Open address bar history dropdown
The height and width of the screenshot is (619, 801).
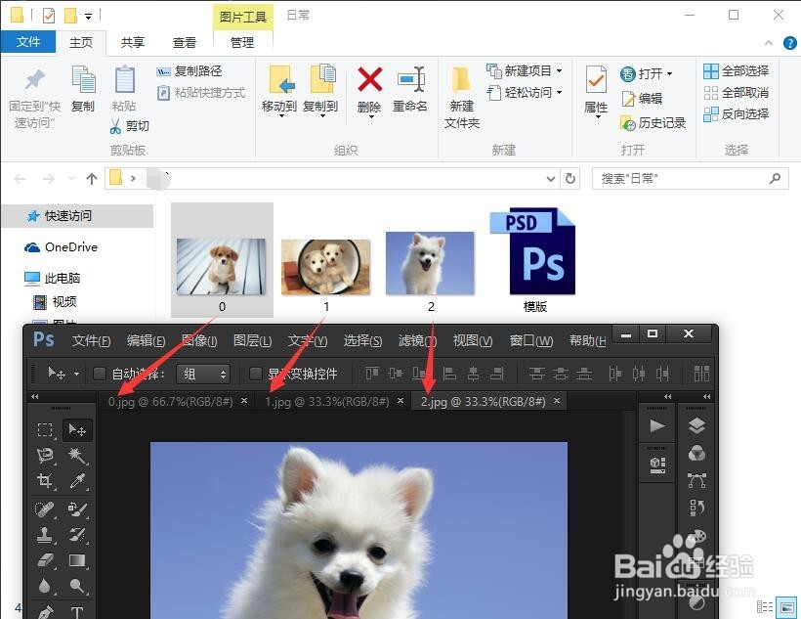click(x=551, y=179)
